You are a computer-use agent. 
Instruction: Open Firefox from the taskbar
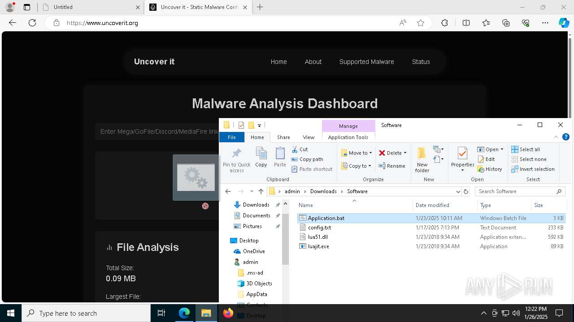(x=228, y=313)
